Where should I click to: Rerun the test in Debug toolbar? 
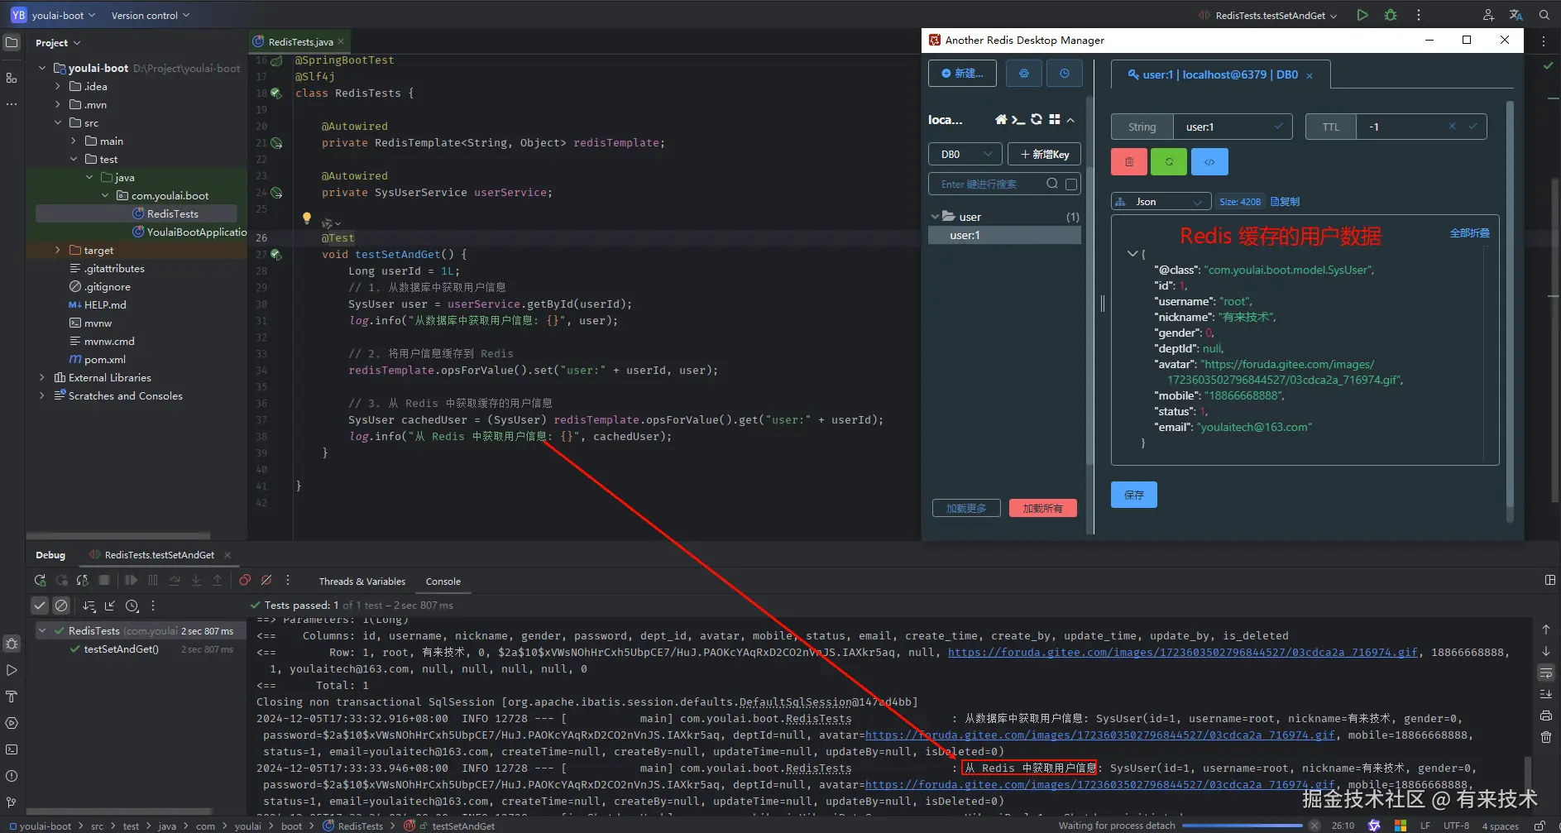40,581
